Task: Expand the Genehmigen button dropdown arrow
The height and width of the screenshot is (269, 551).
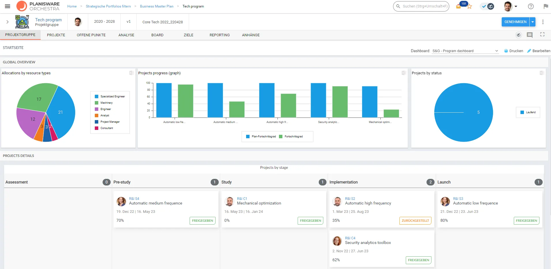Action: (x=533, y=22)
